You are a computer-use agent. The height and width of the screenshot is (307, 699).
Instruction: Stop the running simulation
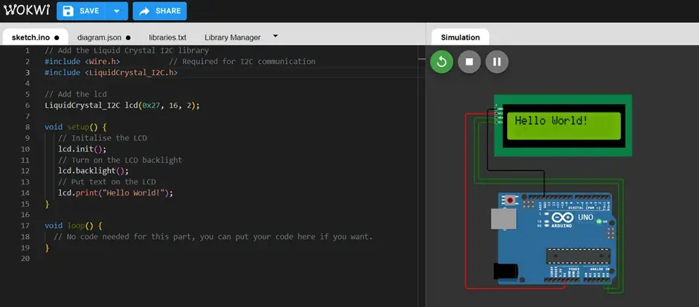[x=469, y=62]
